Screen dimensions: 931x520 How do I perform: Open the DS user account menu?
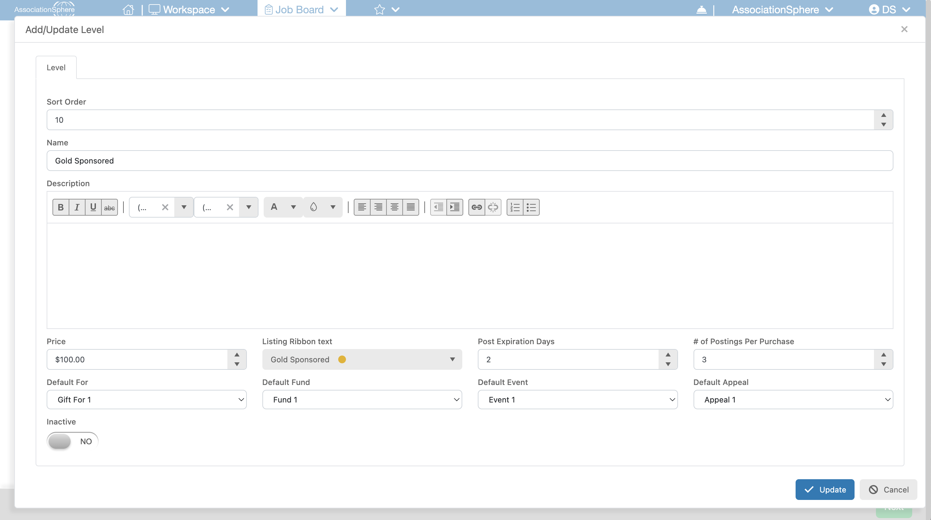pos(889,9)
